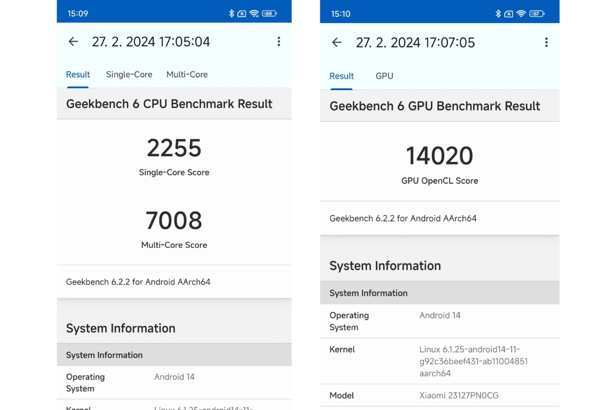Tap the Single-Core Score label
616x410 pixels.
tap(174, 173)
